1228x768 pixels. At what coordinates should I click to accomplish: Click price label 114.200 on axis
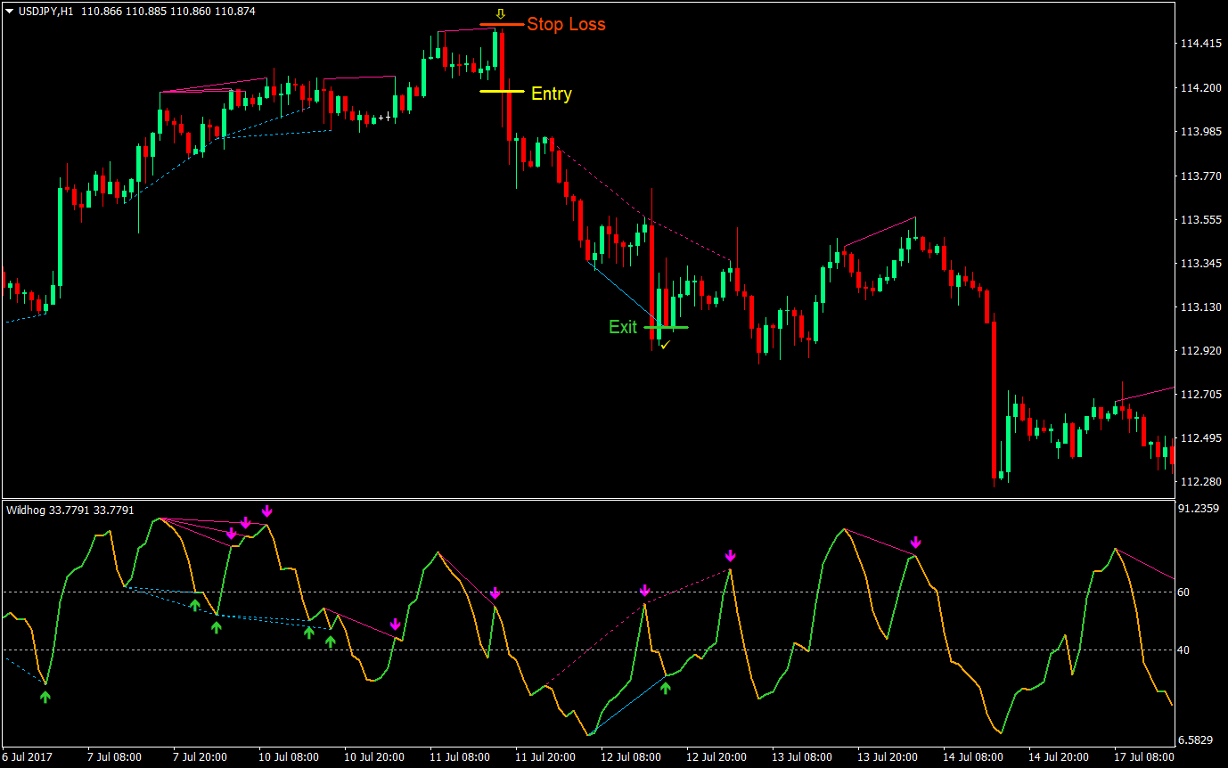tap(1199, 88)
